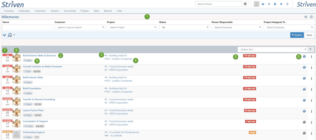Open three-dot menu for Onboarding Support
Viewport: 316px width, 140px height.
(x=311, y=133)
